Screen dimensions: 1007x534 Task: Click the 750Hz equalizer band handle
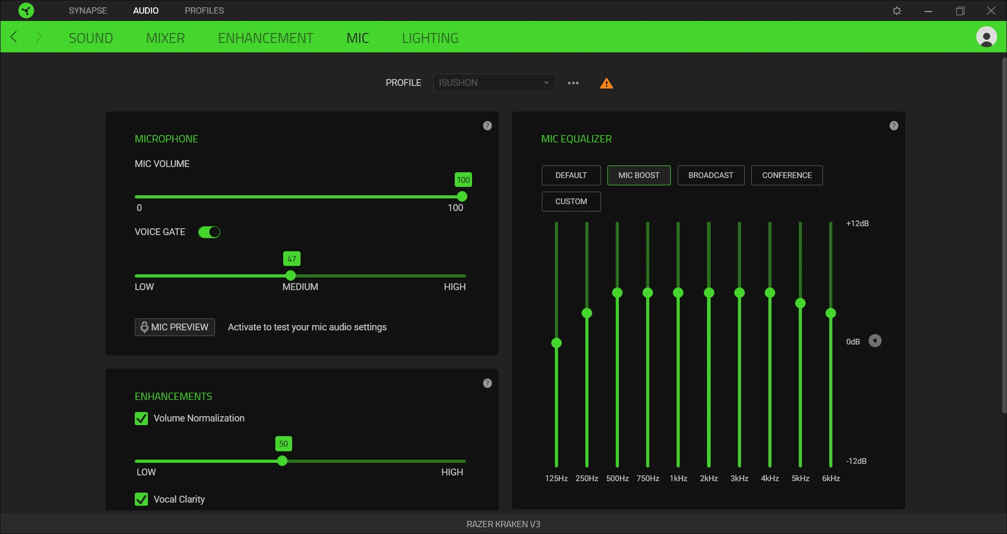point(648,293)
